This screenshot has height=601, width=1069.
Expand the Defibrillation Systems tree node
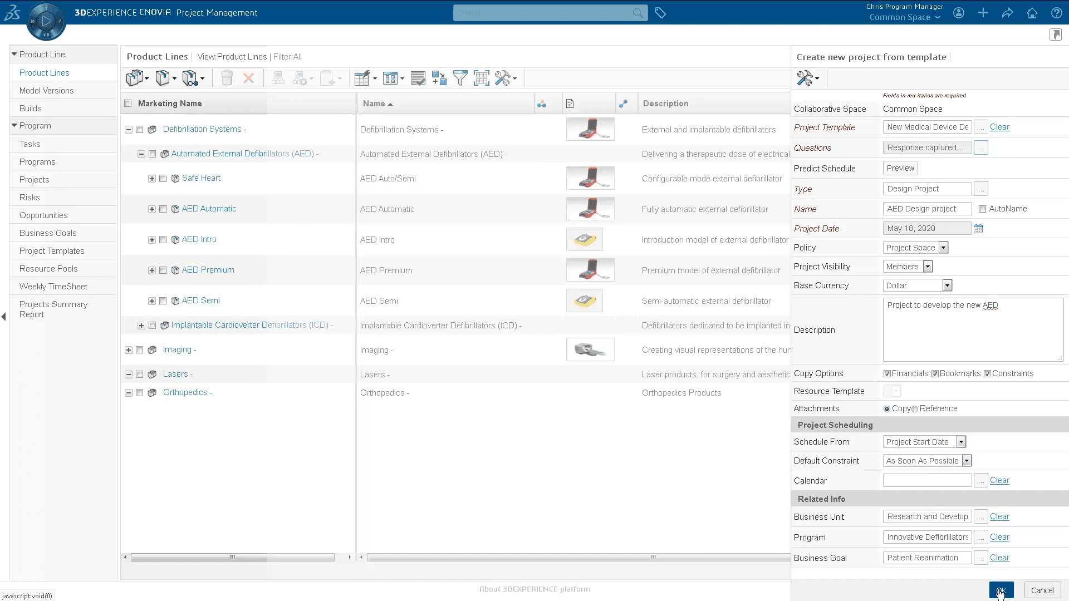[129, 129]
